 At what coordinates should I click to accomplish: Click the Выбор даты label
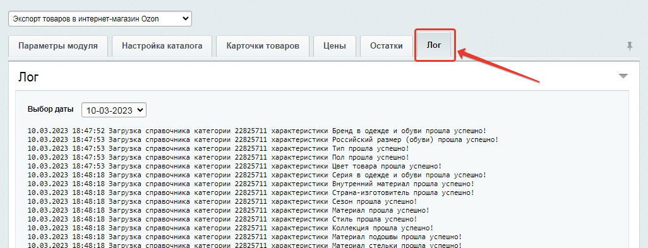(51, 109)
